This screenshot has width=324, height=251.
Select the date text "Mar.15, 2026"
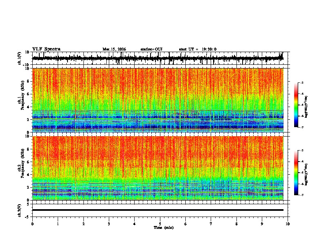pyautogui.click(x=114, y=49)
